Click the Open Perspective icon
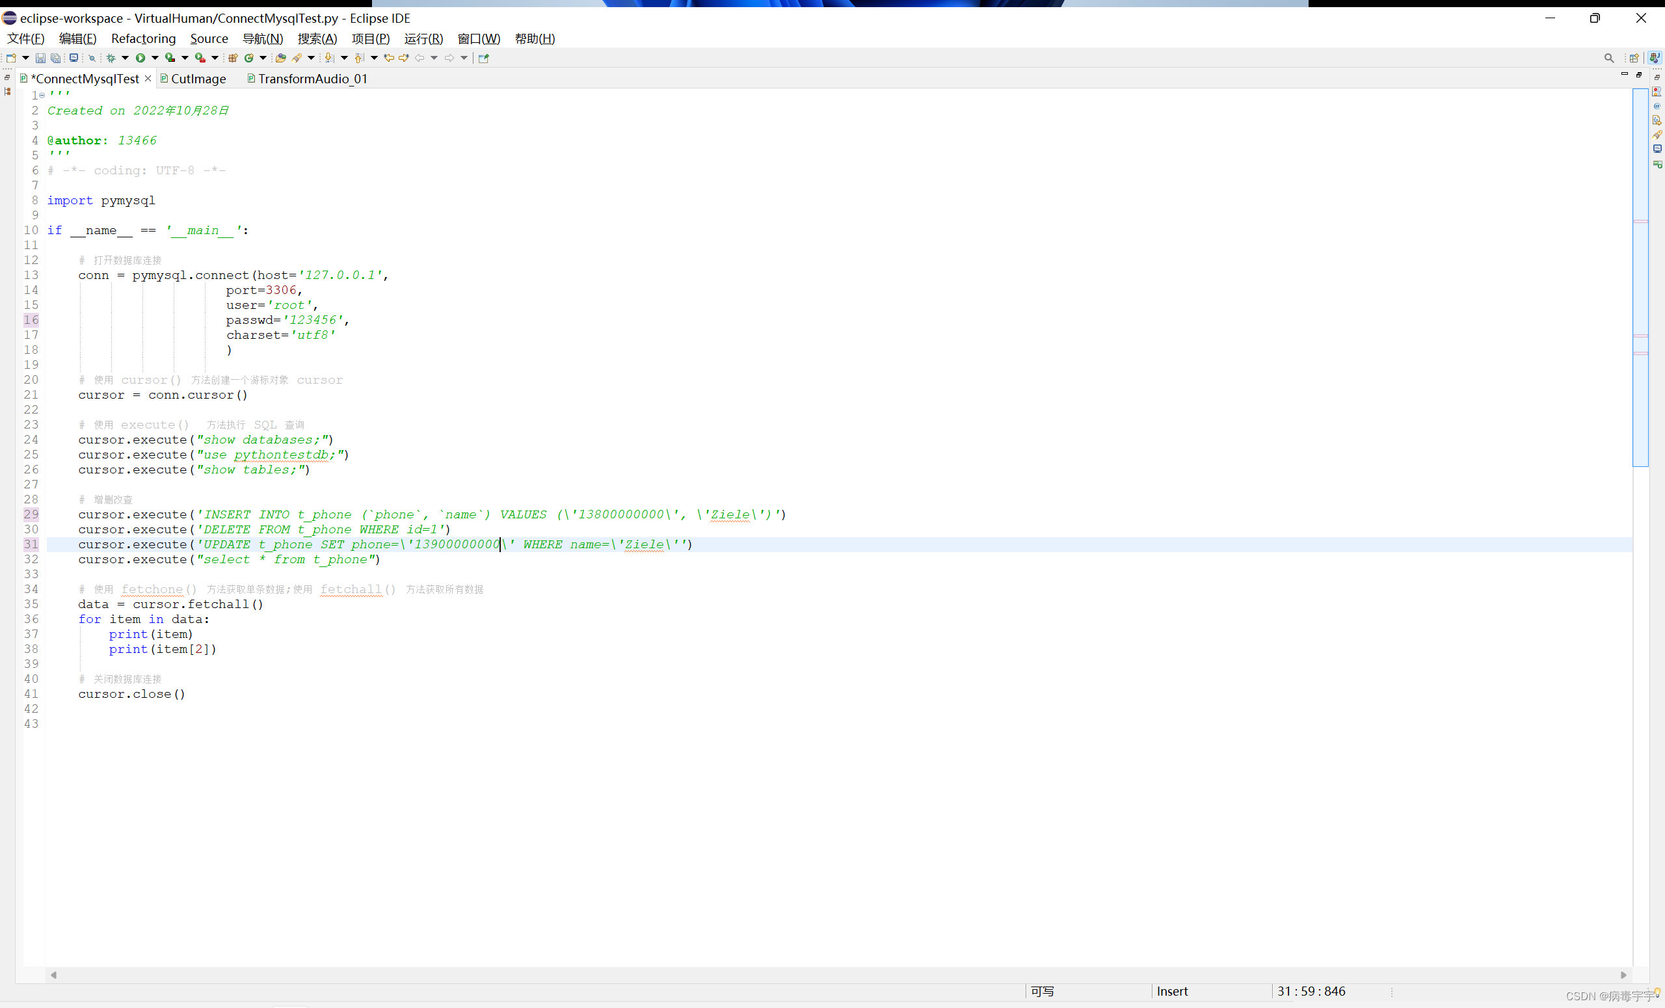The width and height of the screenshot is (1665, 1008). [x=1634, y=58]
